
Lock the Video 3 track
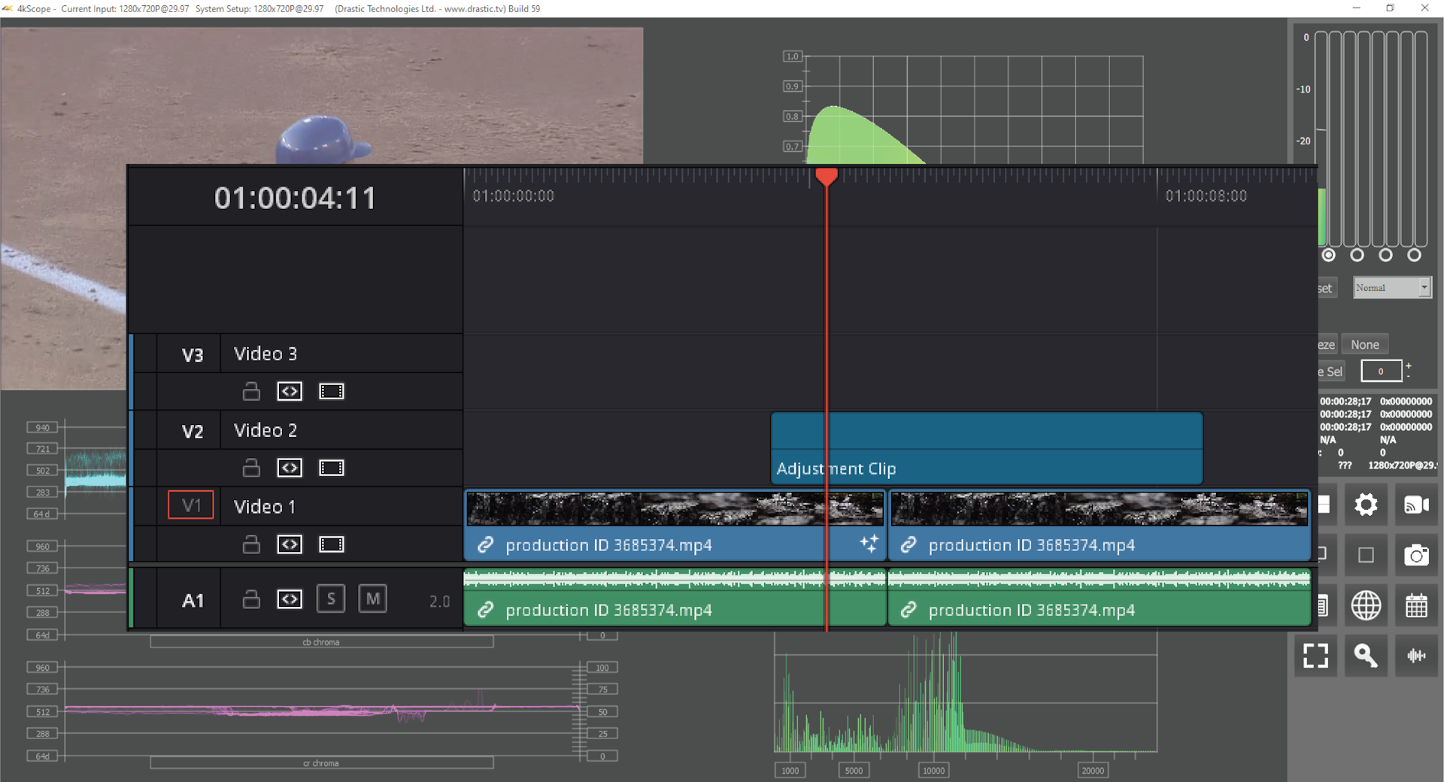(x=251, y=391)
